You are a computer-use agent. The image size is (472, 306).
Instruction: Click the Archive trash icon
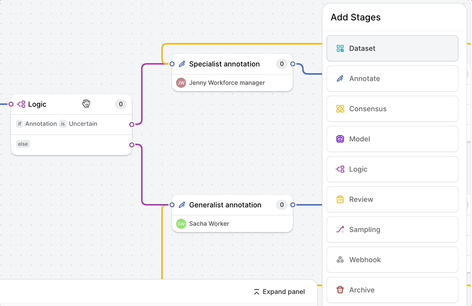(340, 290)
